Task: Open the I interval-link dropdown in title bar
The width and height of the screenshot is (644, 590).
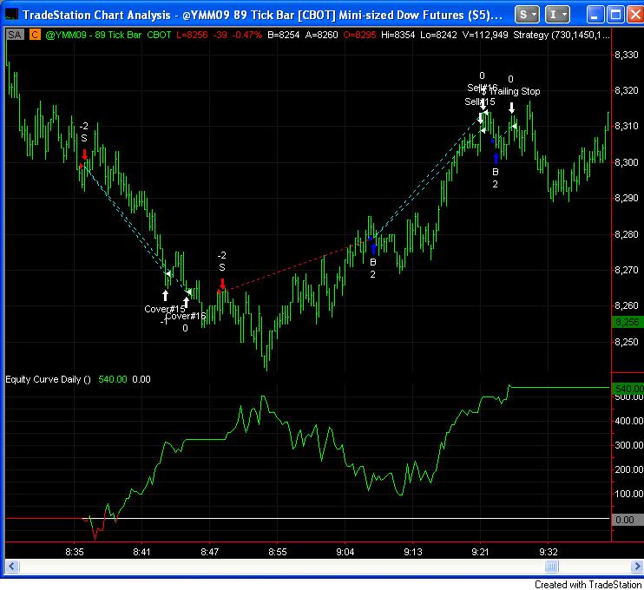Action: point(557,15)
